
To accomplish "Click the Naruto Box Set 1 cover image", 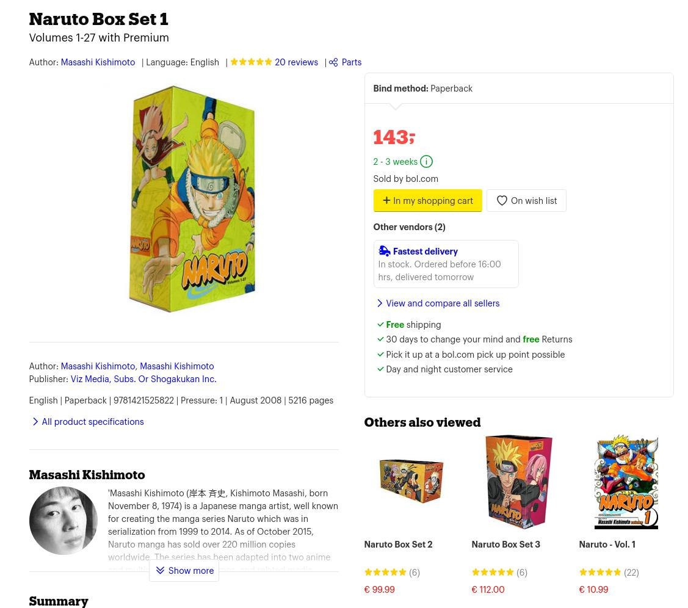I will click(x=192, y=199).
